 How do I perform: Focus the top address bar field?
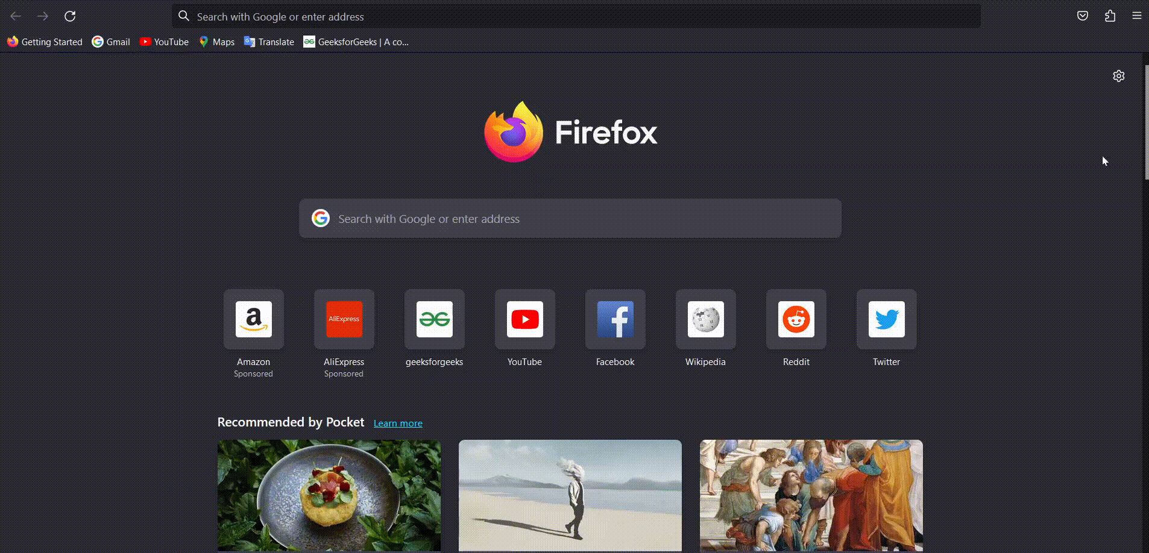(576, 16)
